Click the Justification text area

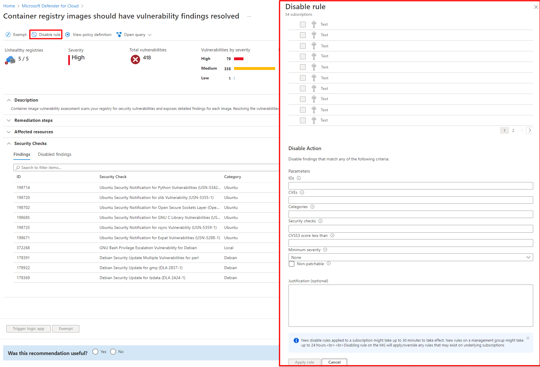tap(410, 305)
